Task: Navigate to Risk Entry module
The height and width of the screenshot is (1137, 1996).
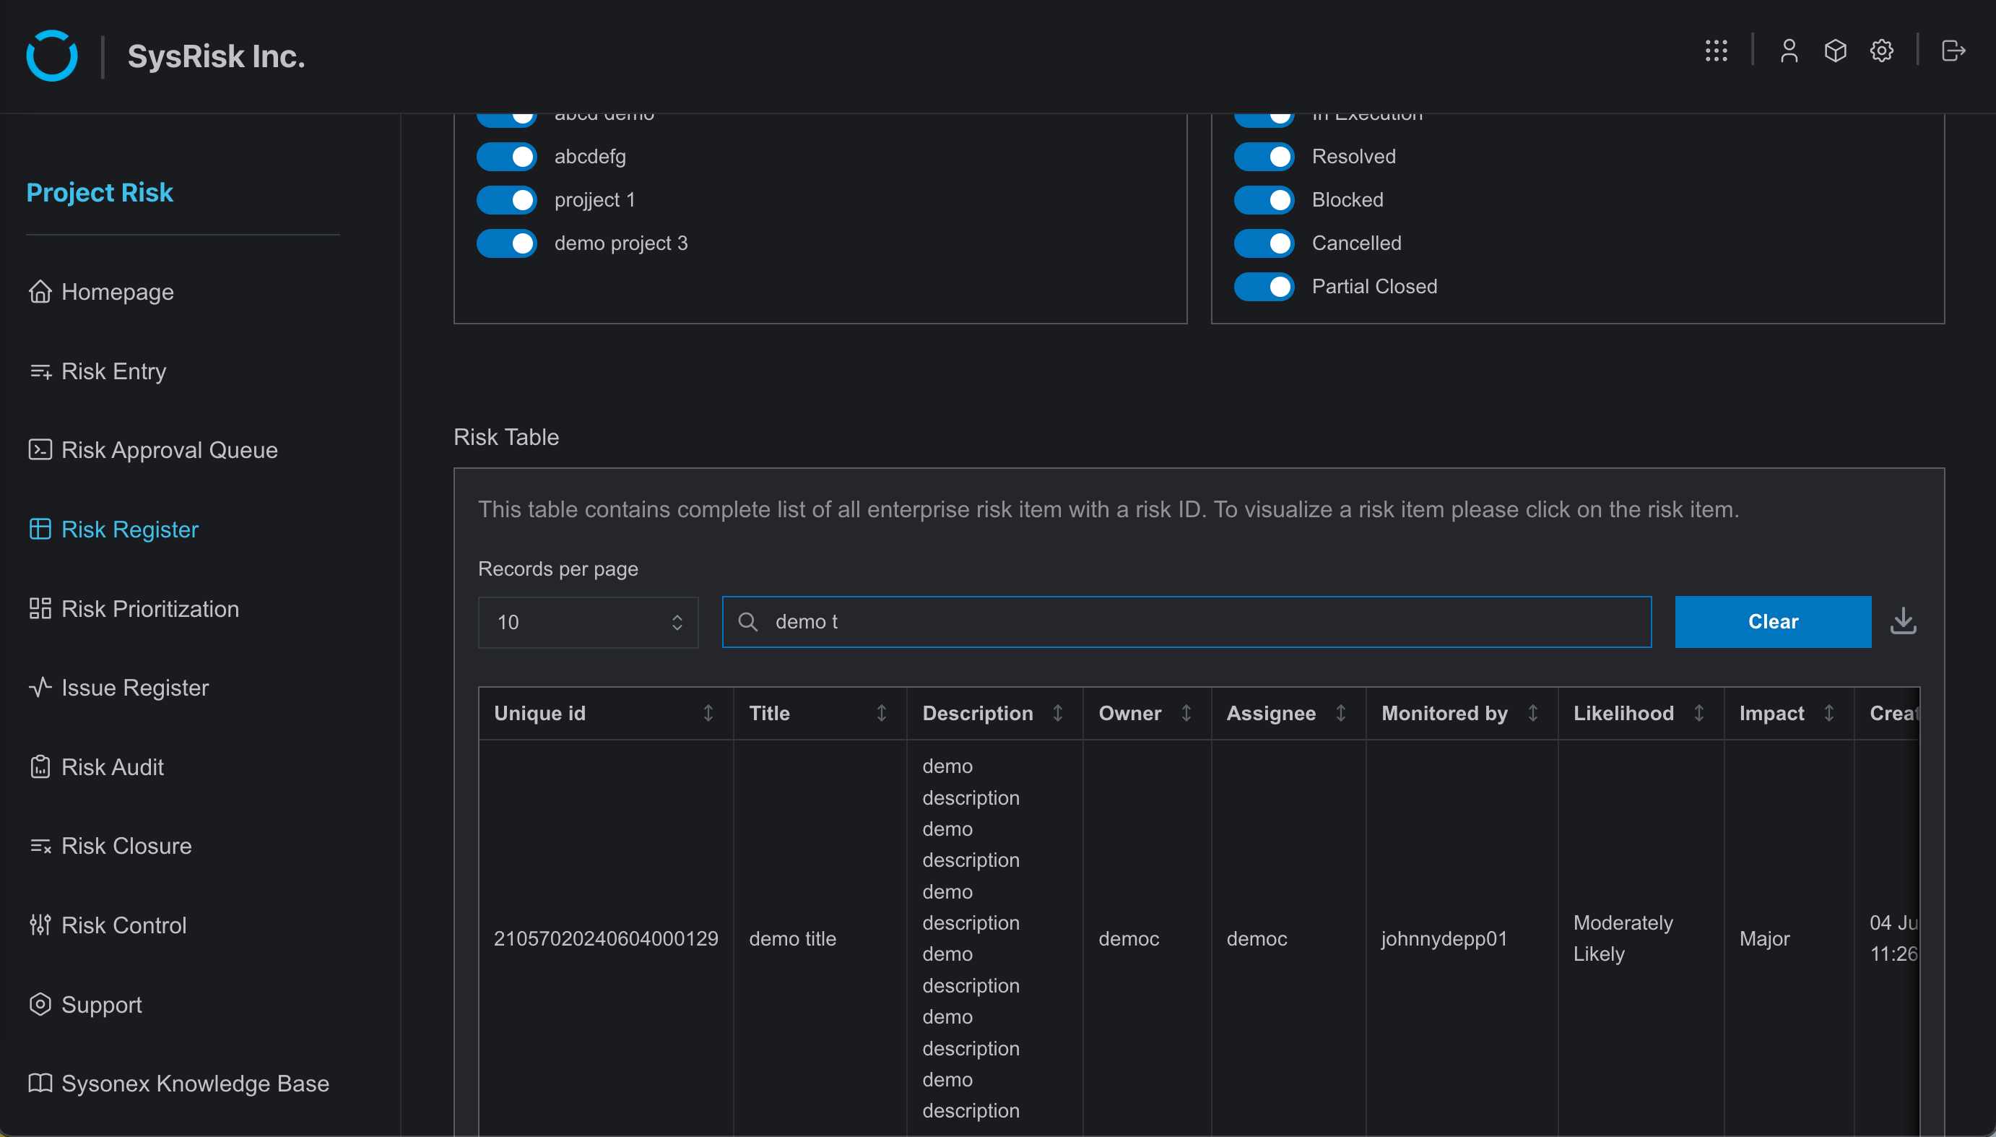Action: pos(114,371)
